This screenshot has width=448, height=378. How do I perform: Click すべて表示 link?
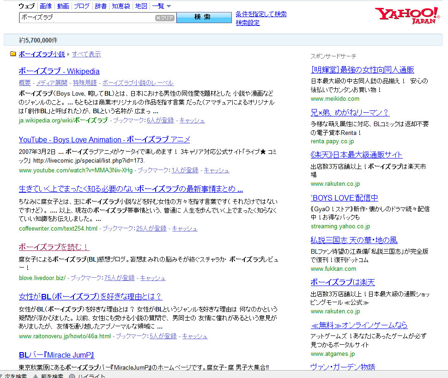(x=86, y=54)
